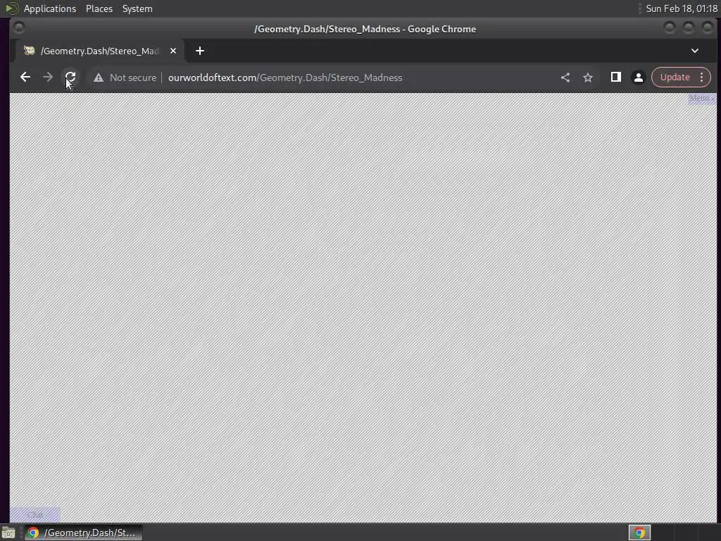This screenshot has height=541, width=721.
Task: Open the page Menu in corner
Action: click(x=702, y=98)
